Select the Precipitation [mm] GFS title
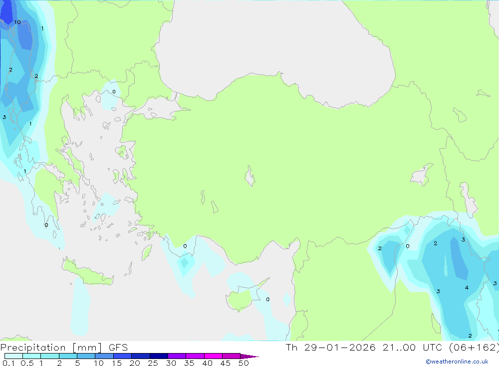 pos(64,348)
